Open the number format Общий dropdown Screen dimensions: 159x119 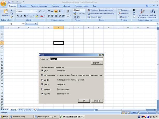pos(84,10)
